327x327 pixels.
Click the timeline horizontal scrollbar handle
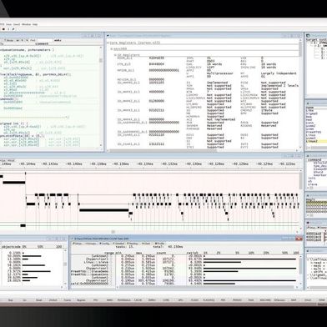[x=113, y=232]
